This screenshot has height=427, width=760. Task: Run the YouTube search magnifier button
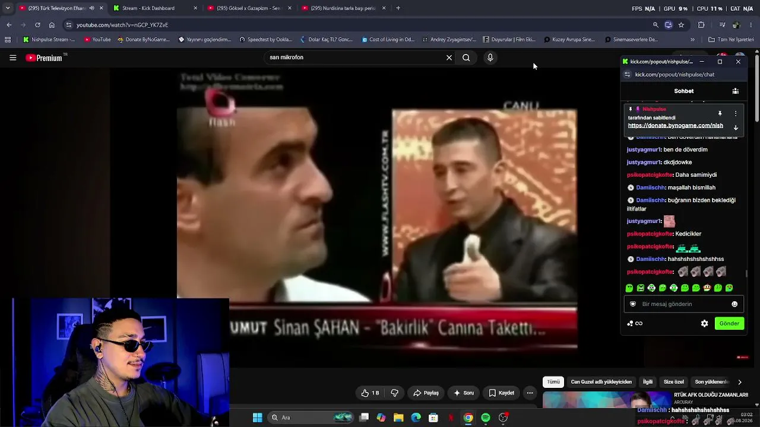466,58
